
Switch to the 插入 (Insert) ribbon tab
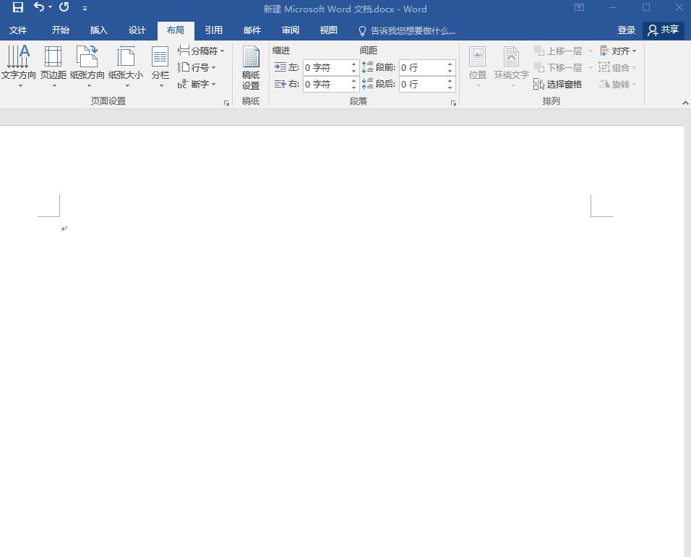coord(98,30)
